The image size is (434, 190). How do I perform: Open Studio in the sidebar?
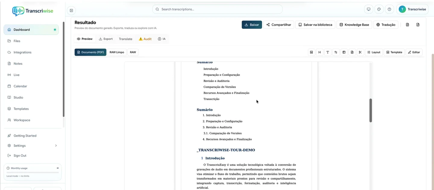[31, 97]
